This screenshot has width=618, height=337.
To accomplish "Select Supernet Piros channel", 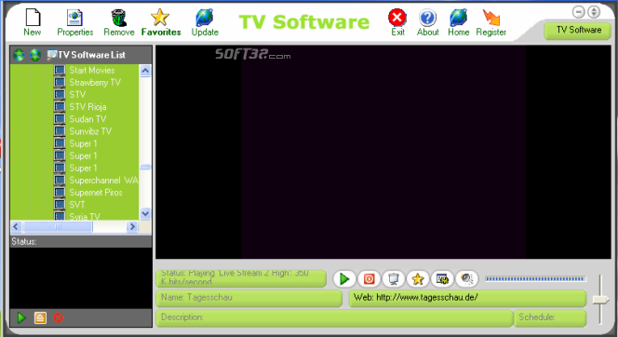I will pyautogui.click(x=96, y=193).
